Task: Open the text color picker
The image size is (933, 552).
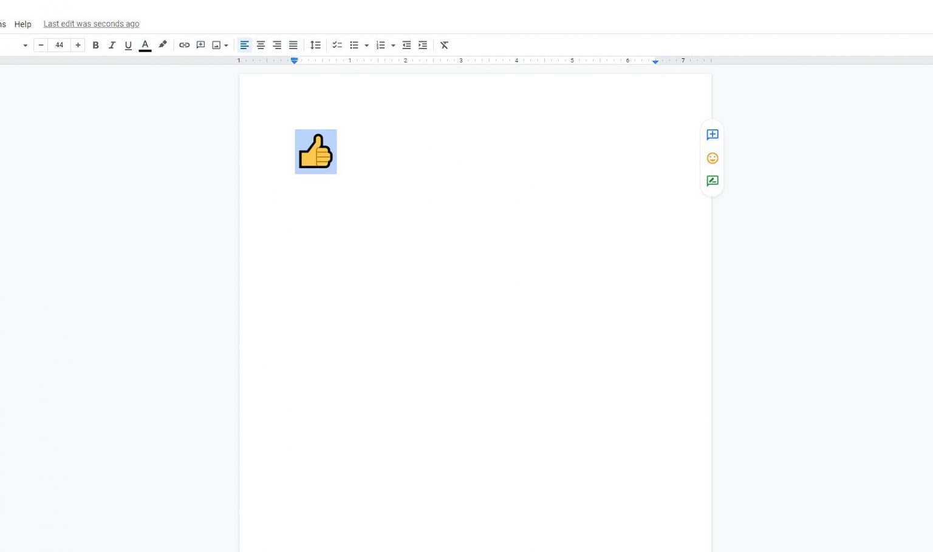Action: pyautogui.click(x=145, y=45)
